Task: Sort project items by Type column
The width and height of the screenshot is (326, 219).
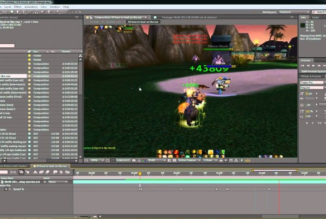Action: (36, 52)
